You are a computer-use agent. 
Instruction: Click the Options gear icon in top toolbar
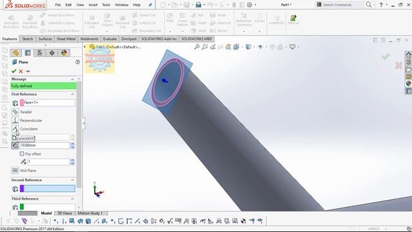coord(249,5)
